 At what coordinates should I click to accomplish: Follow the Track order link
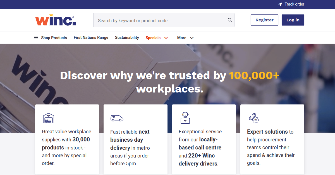pyautogui.click(x=294, y=4)
